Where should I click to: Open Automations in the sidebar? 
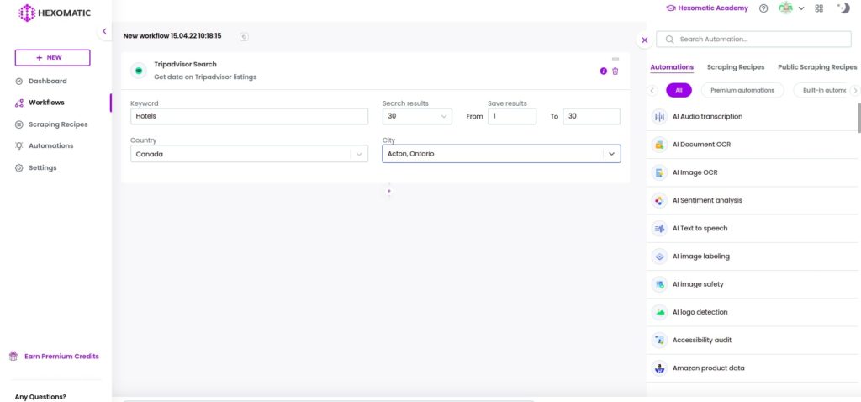click(x=50, y=146)
